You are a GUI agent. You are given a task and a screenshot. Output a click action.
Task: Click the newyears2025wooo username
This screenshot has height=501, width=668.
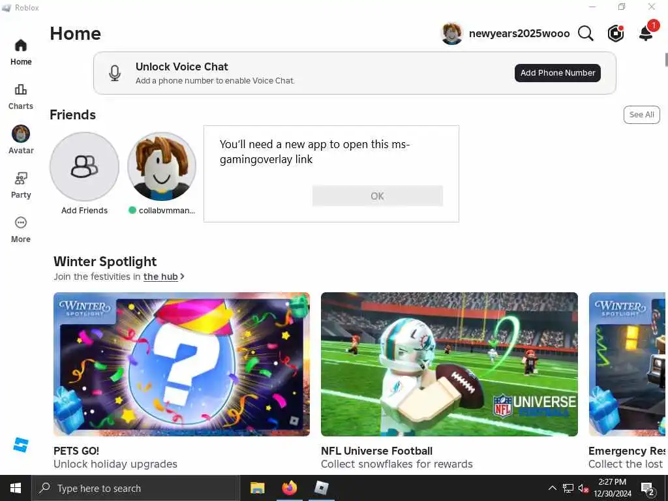click(x=519, y=34)
